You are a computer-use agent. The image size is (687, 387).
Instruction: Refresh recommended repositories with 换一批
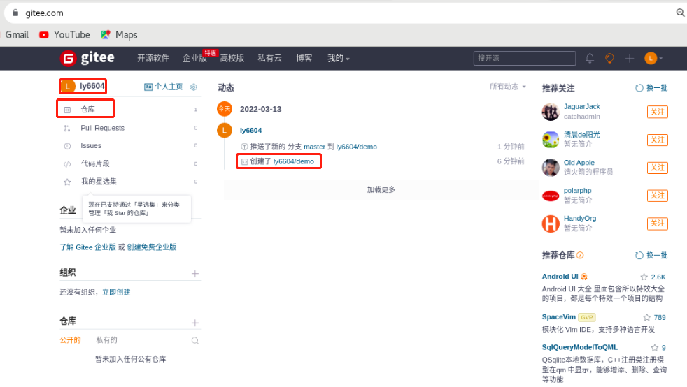(651, 256)
